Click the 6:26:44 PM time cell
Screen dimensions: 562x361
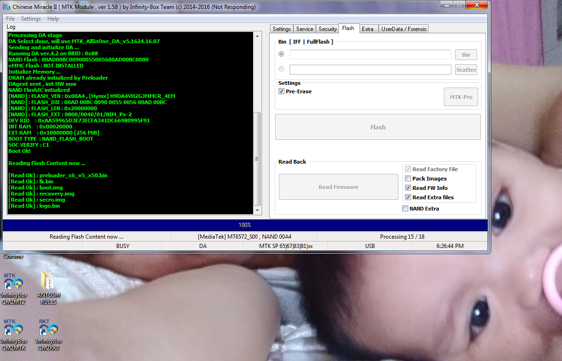coord(450,246)
